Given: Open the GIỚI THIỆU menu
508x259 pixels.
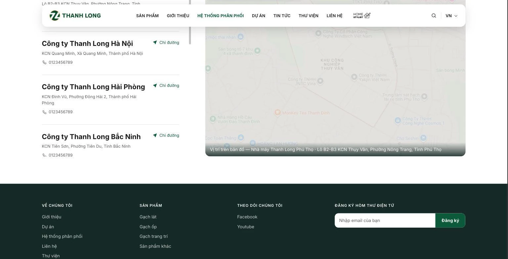Looking at the screenshot, I should point(178,16).
